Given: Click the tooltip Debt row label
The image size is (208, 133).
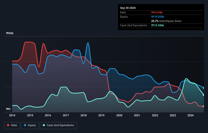Looking at the screenshot, I should pos(123,12).
